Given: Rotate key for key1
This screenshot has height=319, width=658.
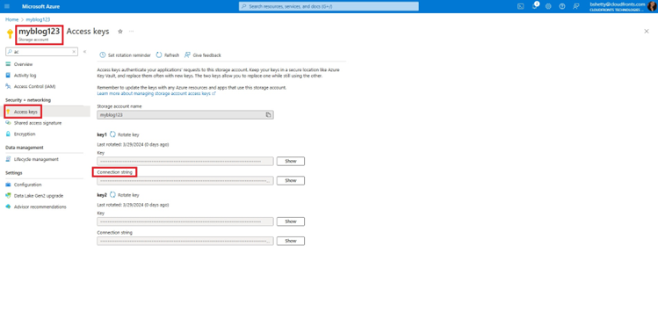Looking at the screenshot, I should (124, 134).
